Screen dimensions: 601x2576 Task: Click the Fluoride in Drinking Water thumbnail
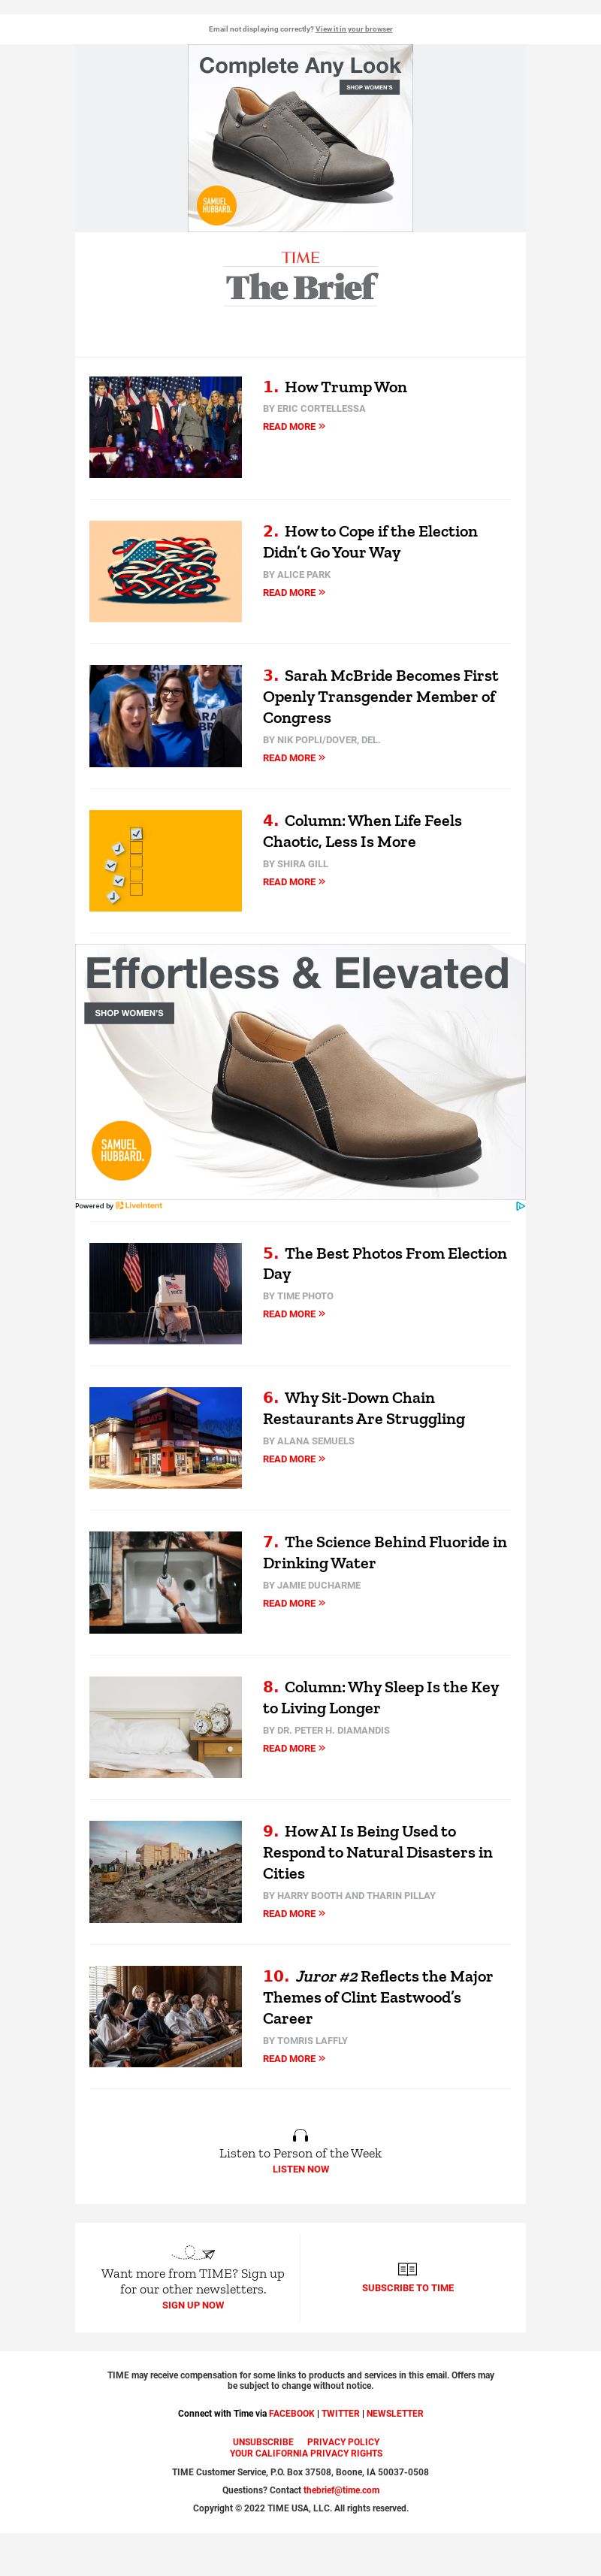[165, 1582]
